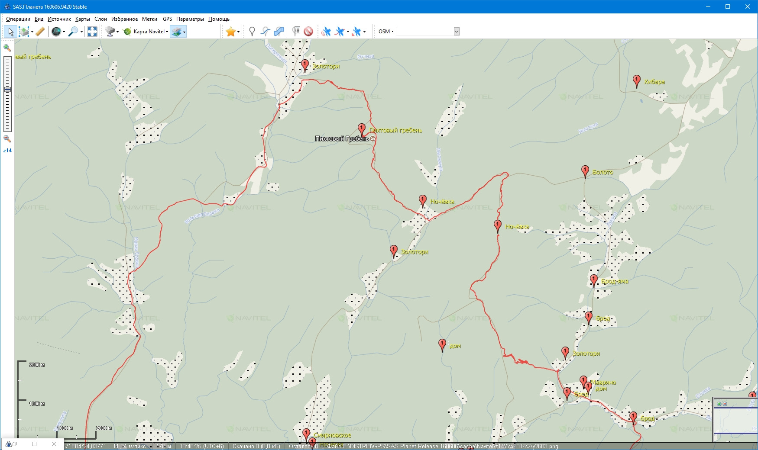Expand the GPS track dropdown arrow
758x450 pixels.
tap(348, 32)
